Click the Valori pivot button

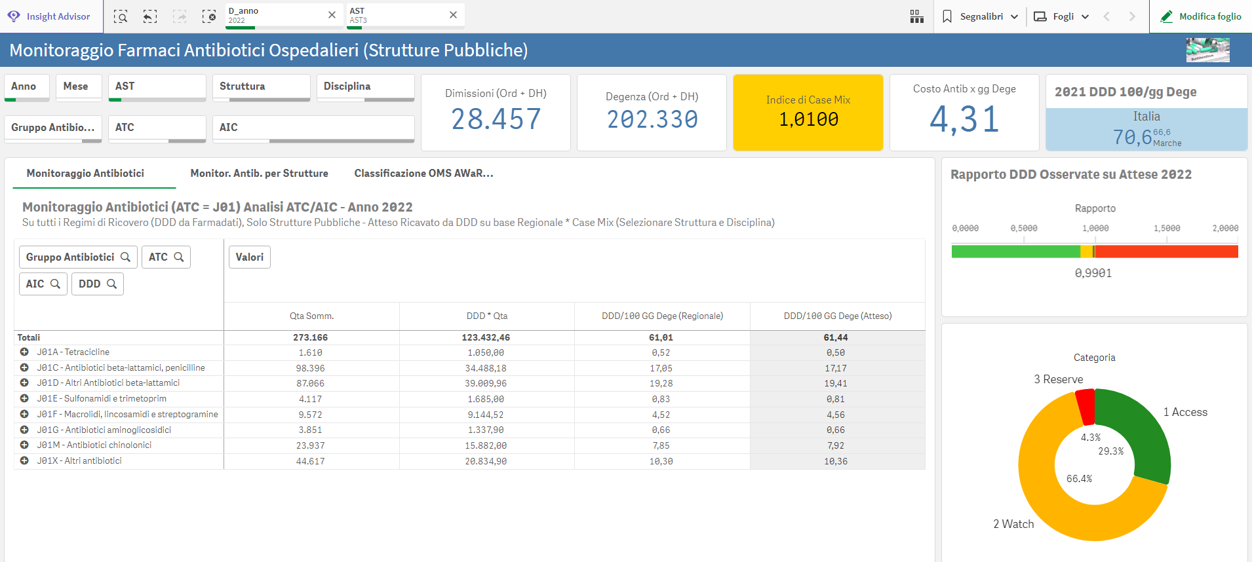point(250,257)
